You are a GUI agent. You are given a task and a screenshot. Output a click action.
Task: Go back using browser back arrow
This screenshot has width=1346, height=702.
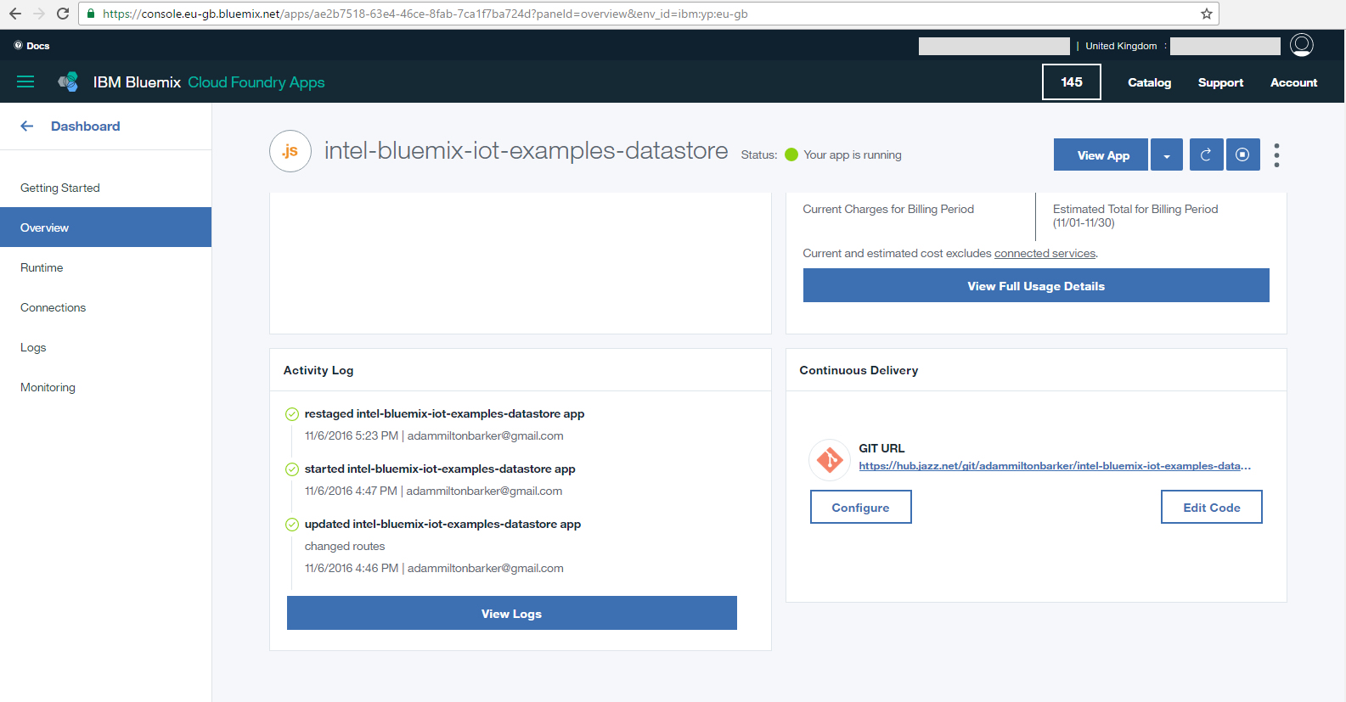tap(14, 14)
